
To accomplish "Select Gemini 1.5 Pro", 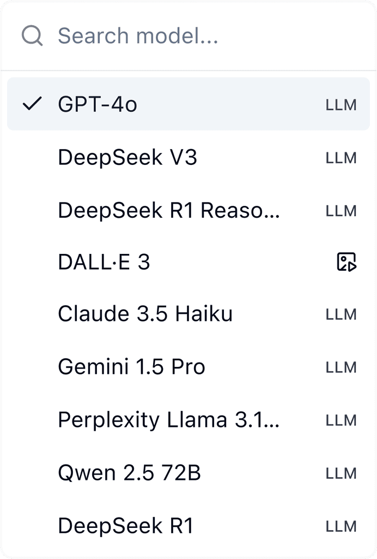I will [188, 366].
